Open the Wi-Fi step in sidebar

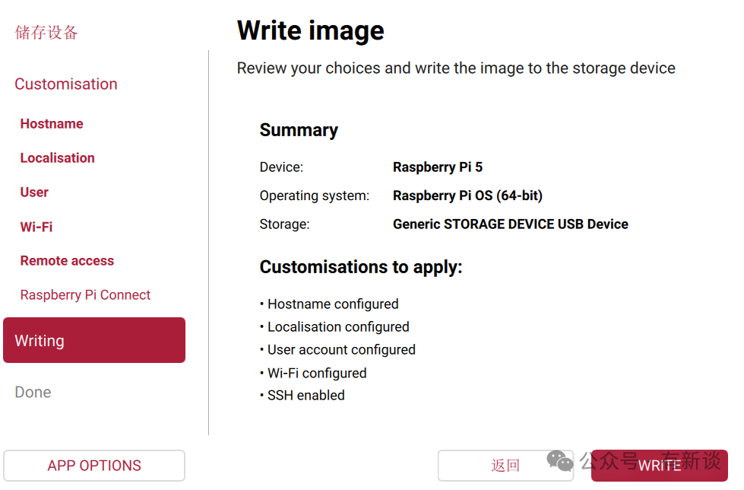[x=36, y=227]
